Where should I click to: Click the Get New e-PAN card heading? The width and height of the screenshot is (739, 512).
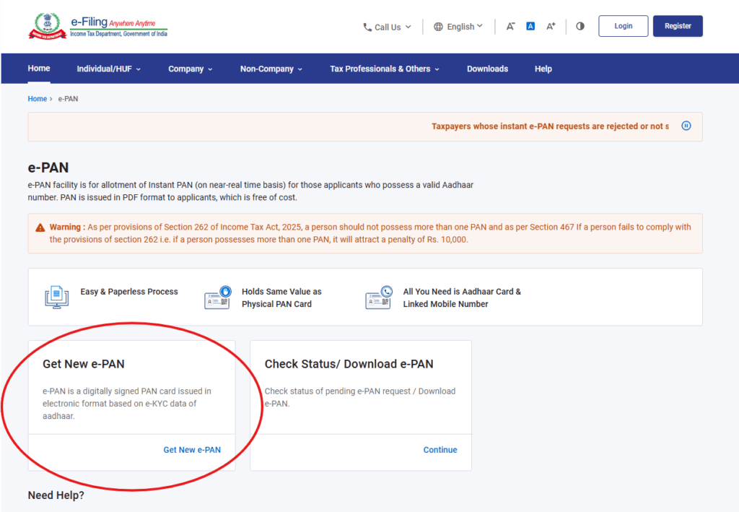coord(84,364)
